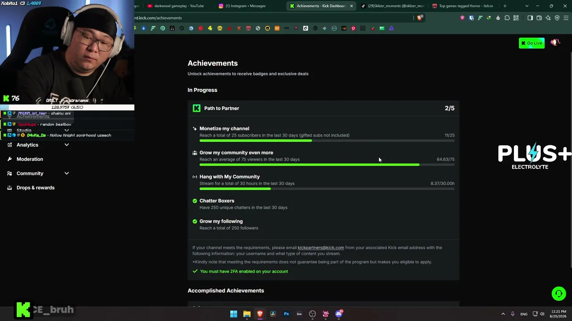
Task: Click the Grow my following green checkmark
Action: (x=195, y=222)
